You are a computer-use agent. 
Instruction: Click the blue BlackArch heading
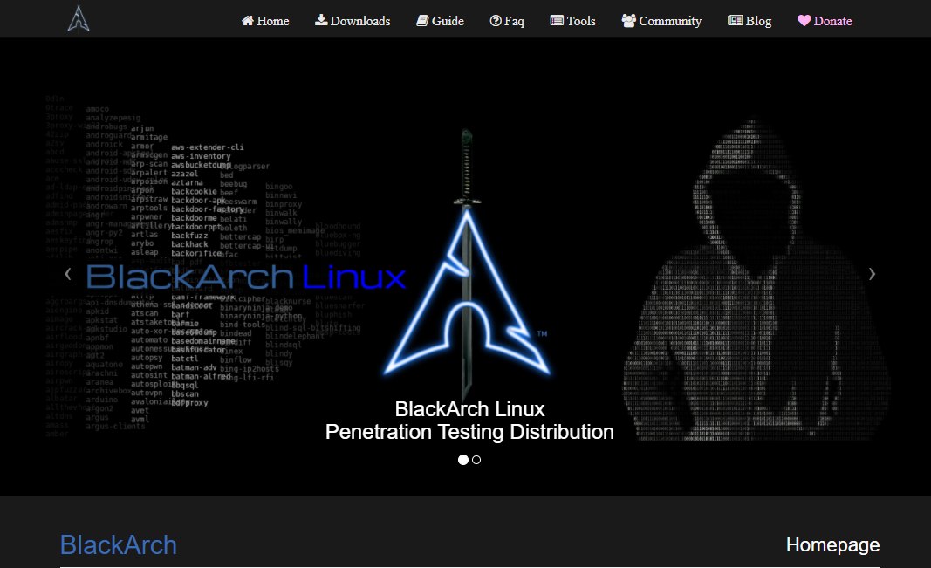click(x=119, y=544)
